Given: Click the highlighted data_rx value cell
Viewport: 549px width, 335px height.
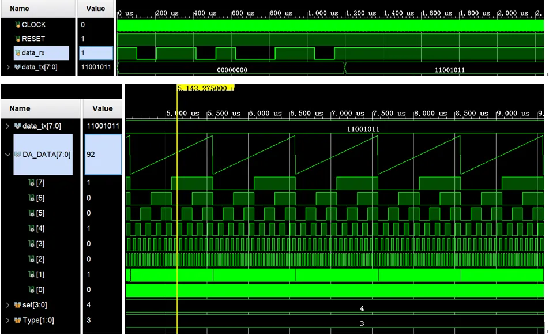Looking at the screenshot, I should pos(95,53).
